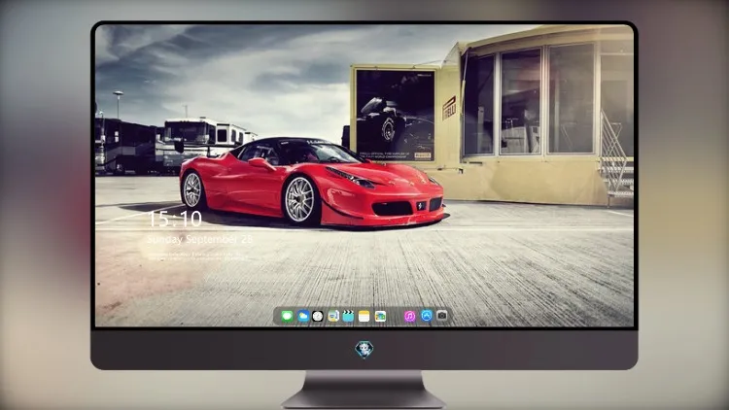Select the Sunday September 28 date text
Image resolution: width=729 pixels, height=410 pixels.
tap(199, 239)
